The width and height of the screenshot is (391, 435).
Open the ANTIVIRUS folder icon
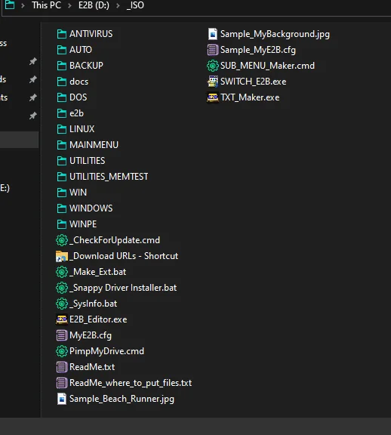coord(62,34)
